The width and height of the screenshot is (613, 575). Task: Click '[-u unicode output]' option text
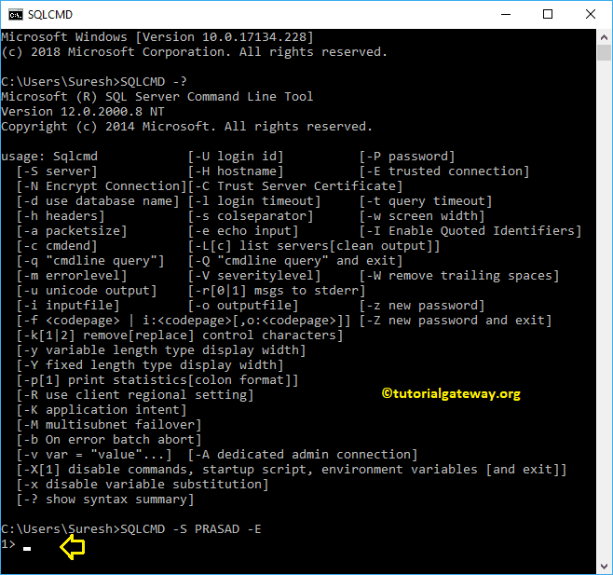click(x=87, y=291)
